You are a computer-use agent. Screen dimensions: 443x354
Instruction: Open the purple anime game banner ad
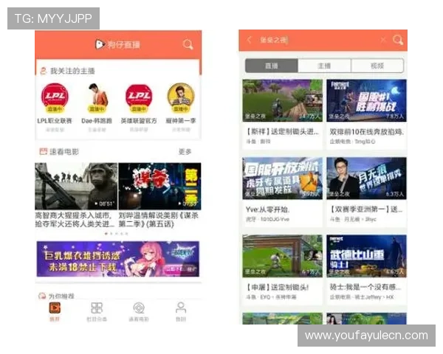pyautogui.click(x=118, y=259)
